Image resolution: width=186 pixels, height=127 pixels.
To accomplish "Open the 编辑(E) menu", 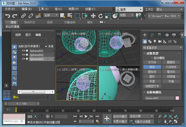I will tap(26, 9).
